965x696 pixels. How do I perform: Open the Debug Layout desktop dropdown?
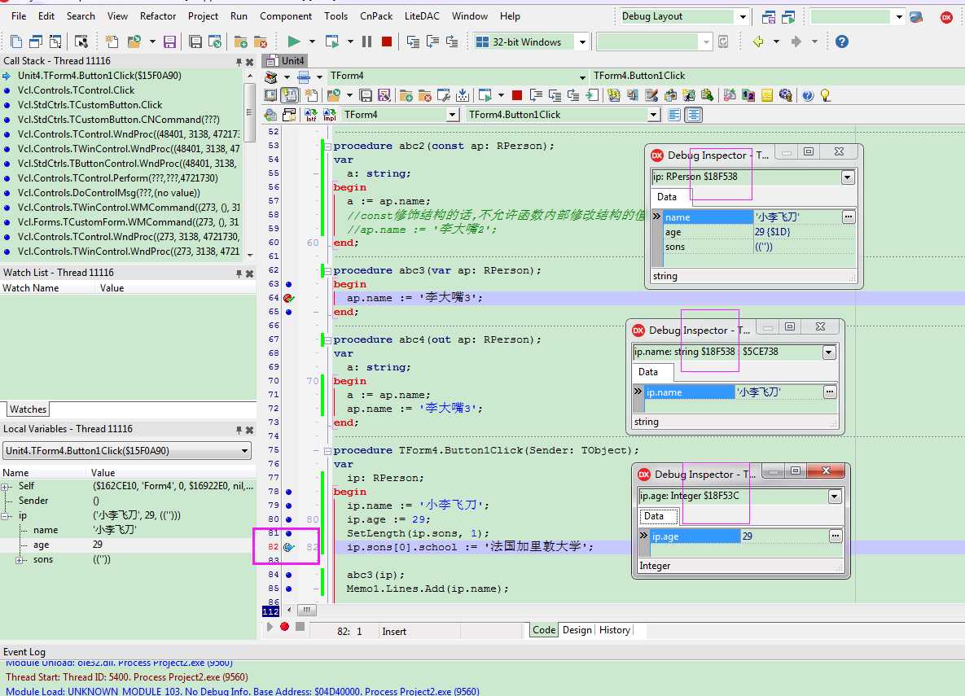click(x=743, y=16)
